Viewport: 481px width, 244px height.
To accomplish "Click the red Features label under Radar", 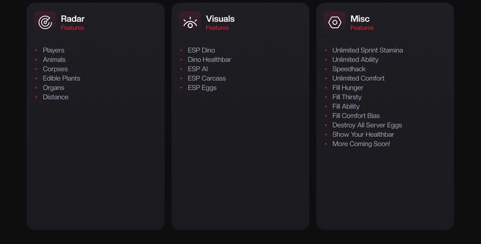I will [72, 28].
